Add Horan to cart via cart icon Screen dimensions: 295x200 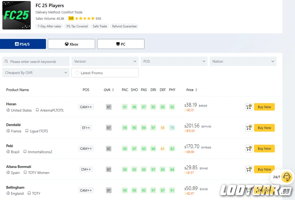pos(249,107)
